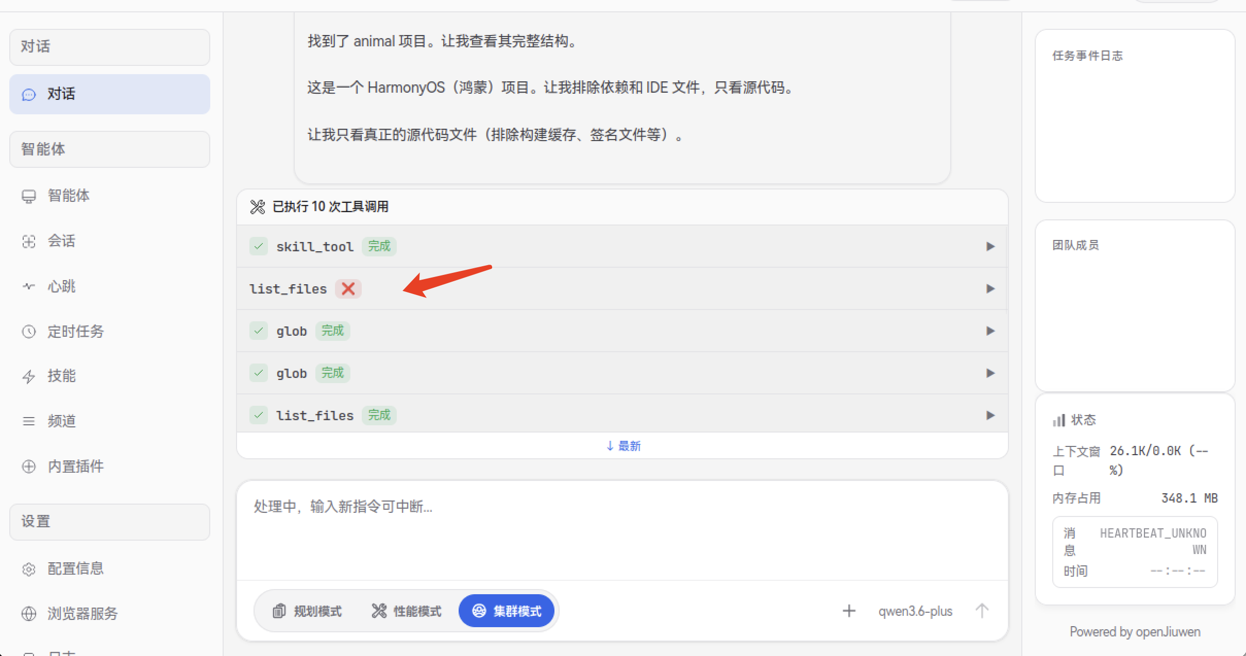1246x656 pixels.
Task: Click the globe icon beside 浏览器服务
Action: click(x=29, y=614)
